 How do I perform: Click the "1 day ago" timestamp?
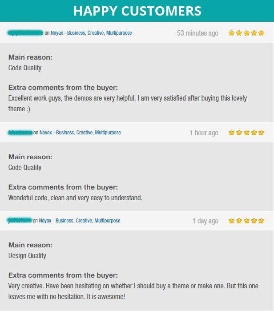(x=205, y=221)
